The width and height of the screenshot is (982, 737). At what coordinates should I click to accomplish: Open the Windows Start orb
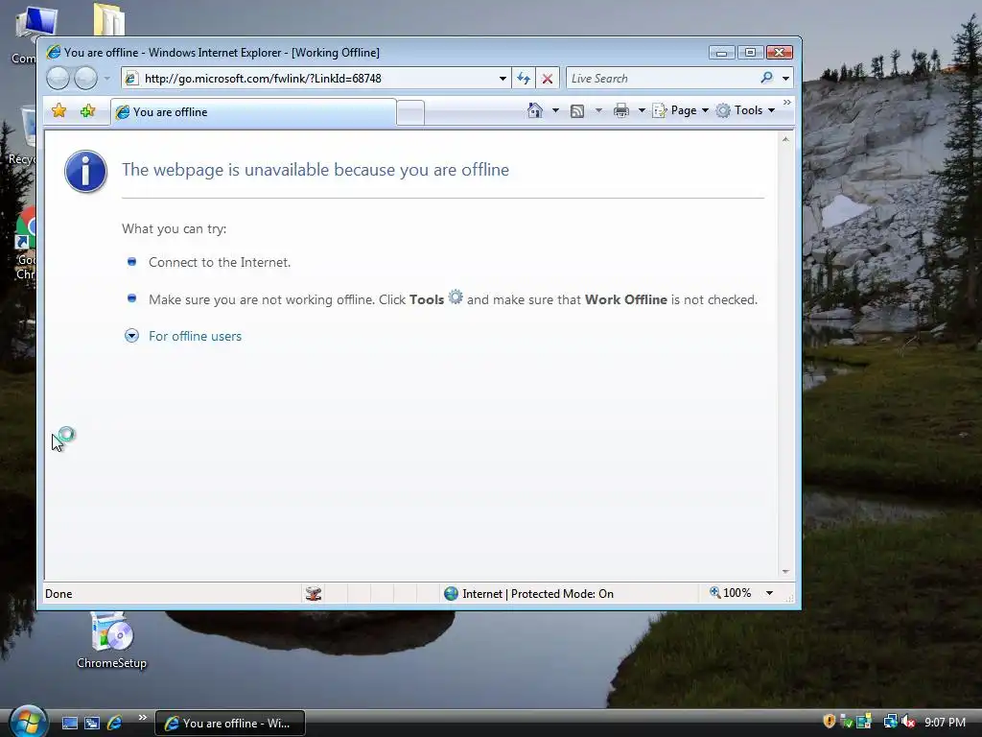pyautogui.click(x=28, y=722)
